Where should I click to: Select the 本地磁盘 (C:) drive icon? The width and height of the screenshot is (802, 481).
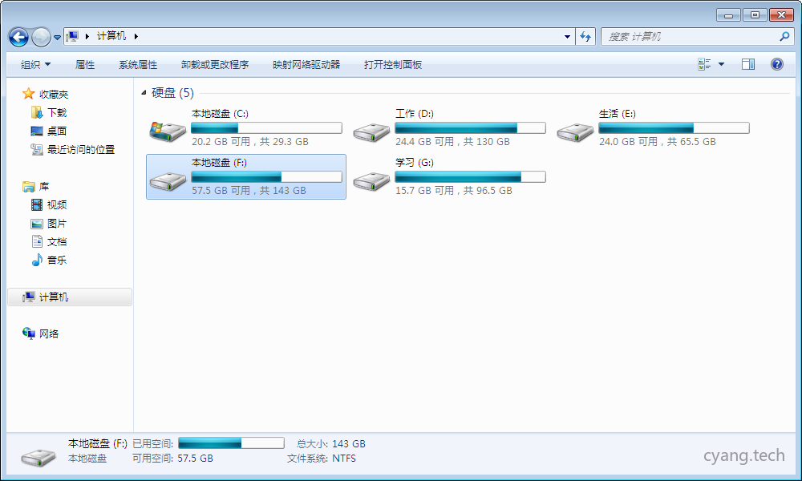tap(167, 130)
